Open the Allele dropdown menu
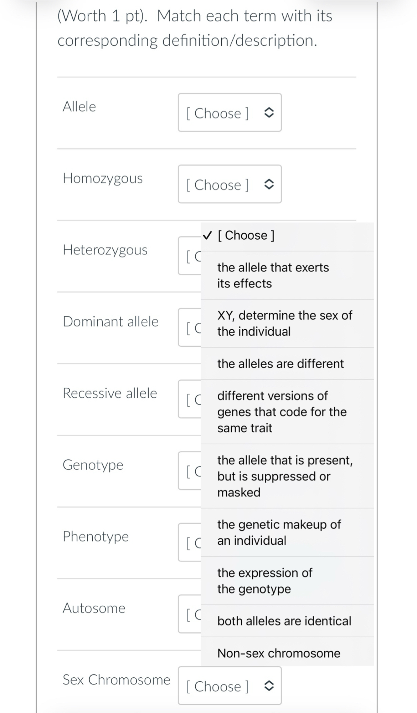Screen dimensions: 417x713 [x=230, y=113]
